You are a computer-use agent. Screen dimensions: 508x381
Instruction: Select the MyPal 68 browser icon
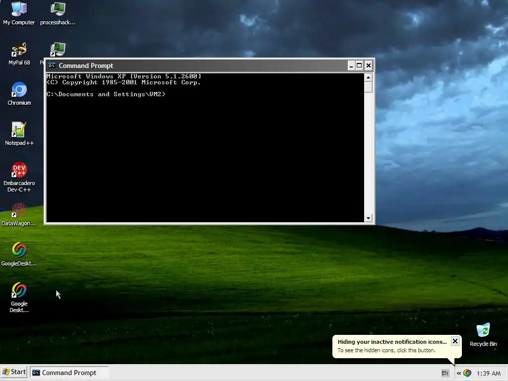pyautogui.click(x=19, y=54)
